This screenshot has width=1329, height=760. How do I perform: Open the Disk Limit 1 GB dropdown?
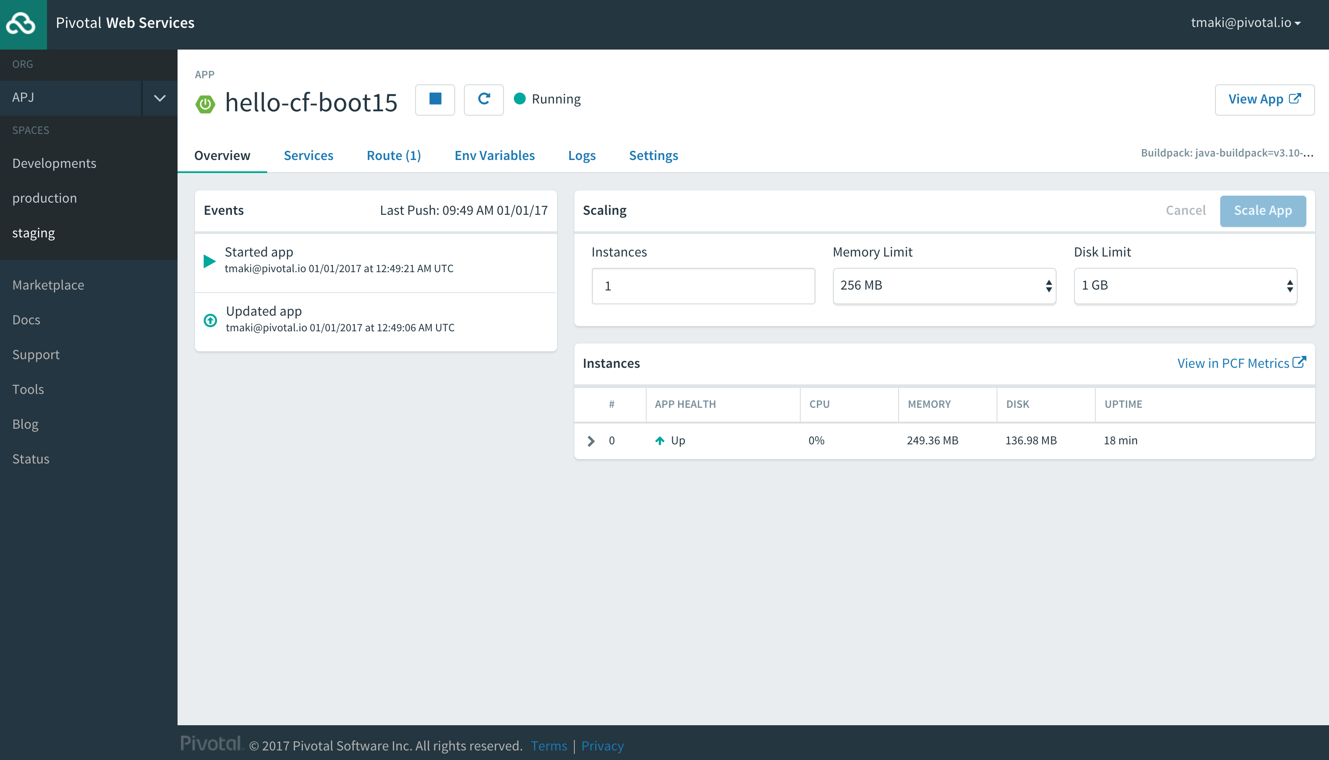click(x=1185, y=286)
